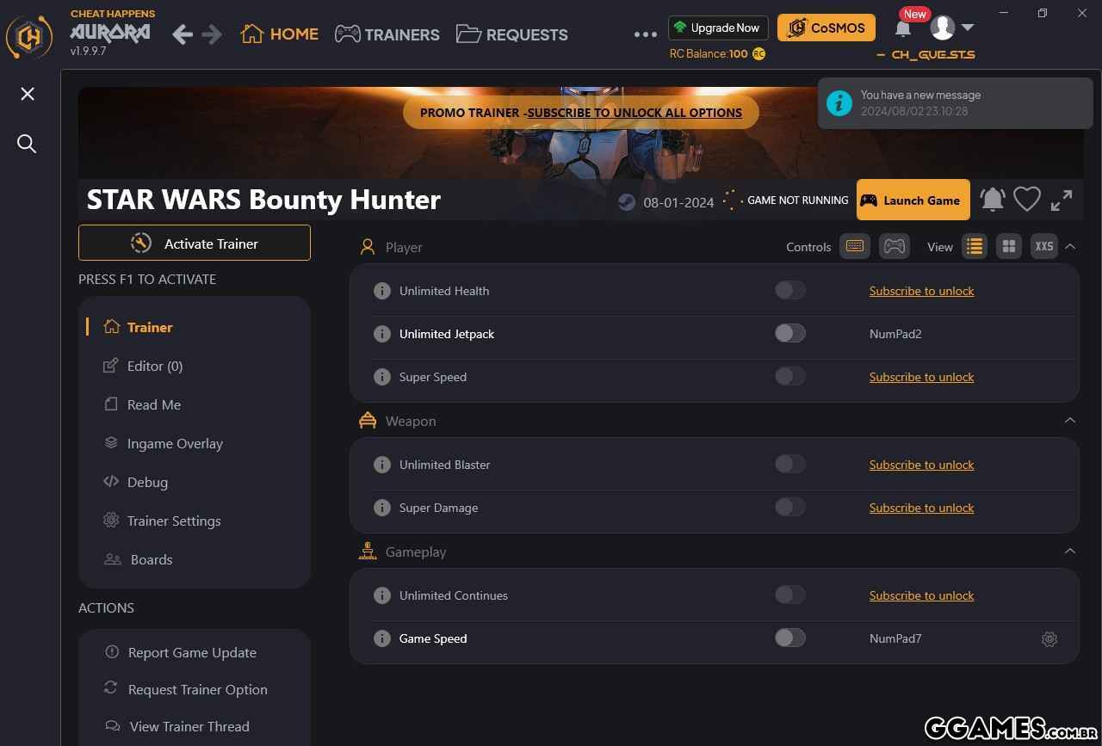Collapse the Weapon section

pyautogui.click(x=1070, y=420)
